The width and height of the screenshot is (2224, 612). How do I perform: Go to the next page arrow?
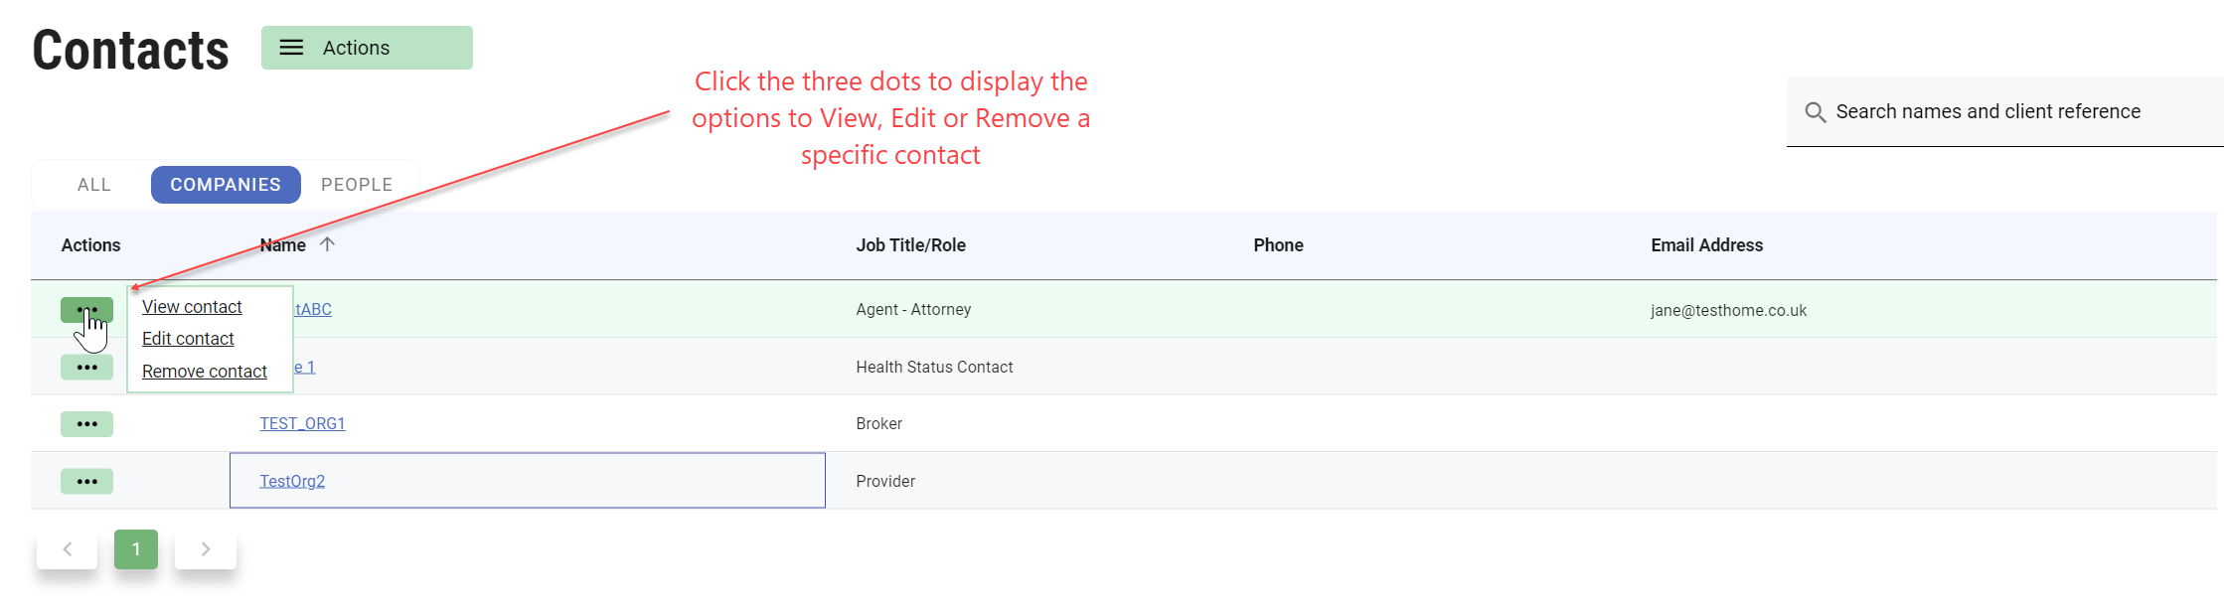[206, 549]
